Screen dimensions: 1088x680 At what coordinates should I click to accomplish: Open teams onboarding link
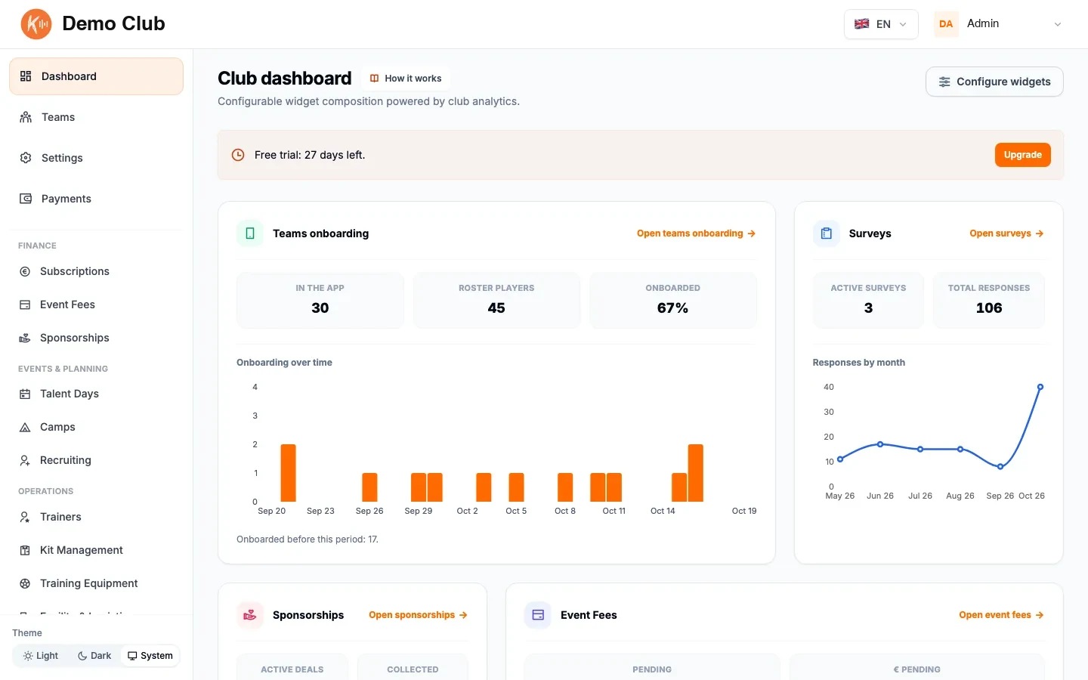click(696, 233)
